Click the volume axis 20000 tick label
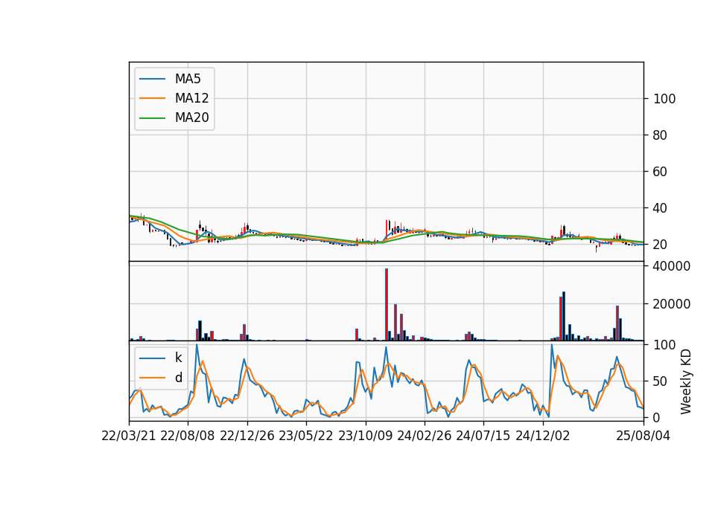 tap(671, 304)
